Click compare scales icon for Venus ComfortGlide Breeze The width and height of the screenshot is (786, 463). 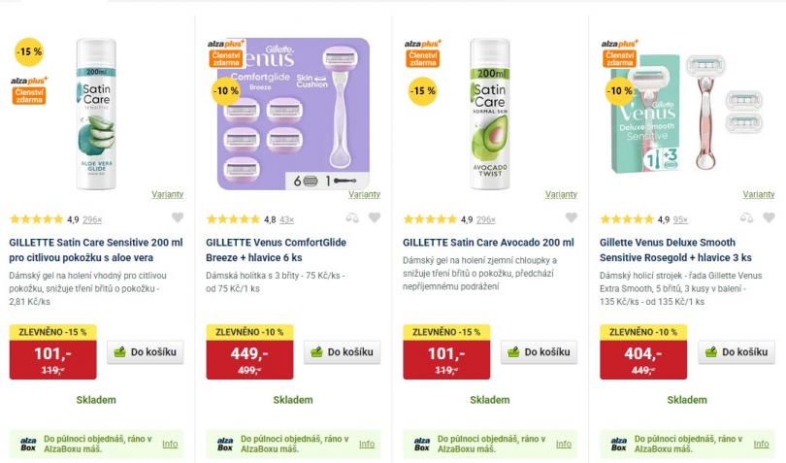tap(353, 218)
